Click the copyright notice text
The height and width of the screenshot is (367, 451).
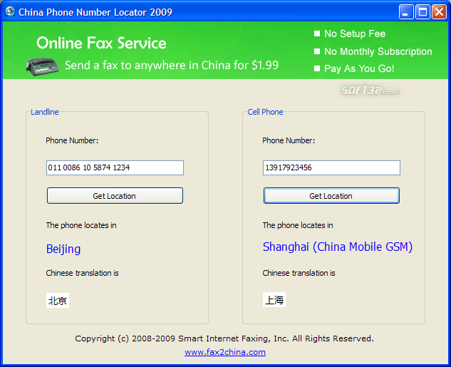point(224,338)
